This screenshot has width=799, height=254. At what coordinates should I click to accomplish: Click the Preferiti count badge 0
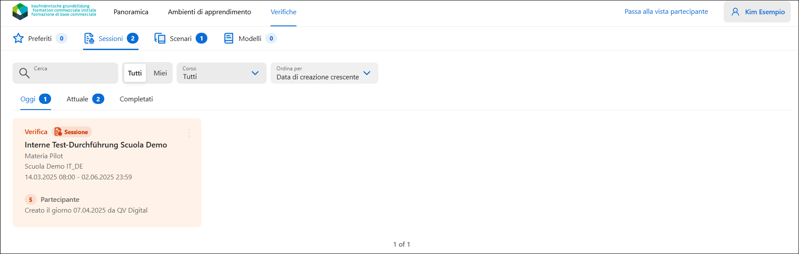61,38
